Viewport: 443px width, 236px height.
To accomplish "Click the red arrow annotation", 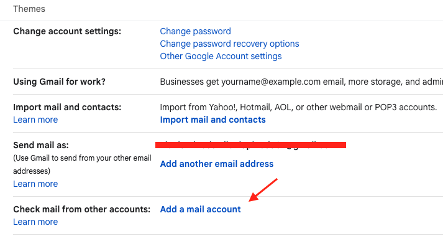I will 263,190.
